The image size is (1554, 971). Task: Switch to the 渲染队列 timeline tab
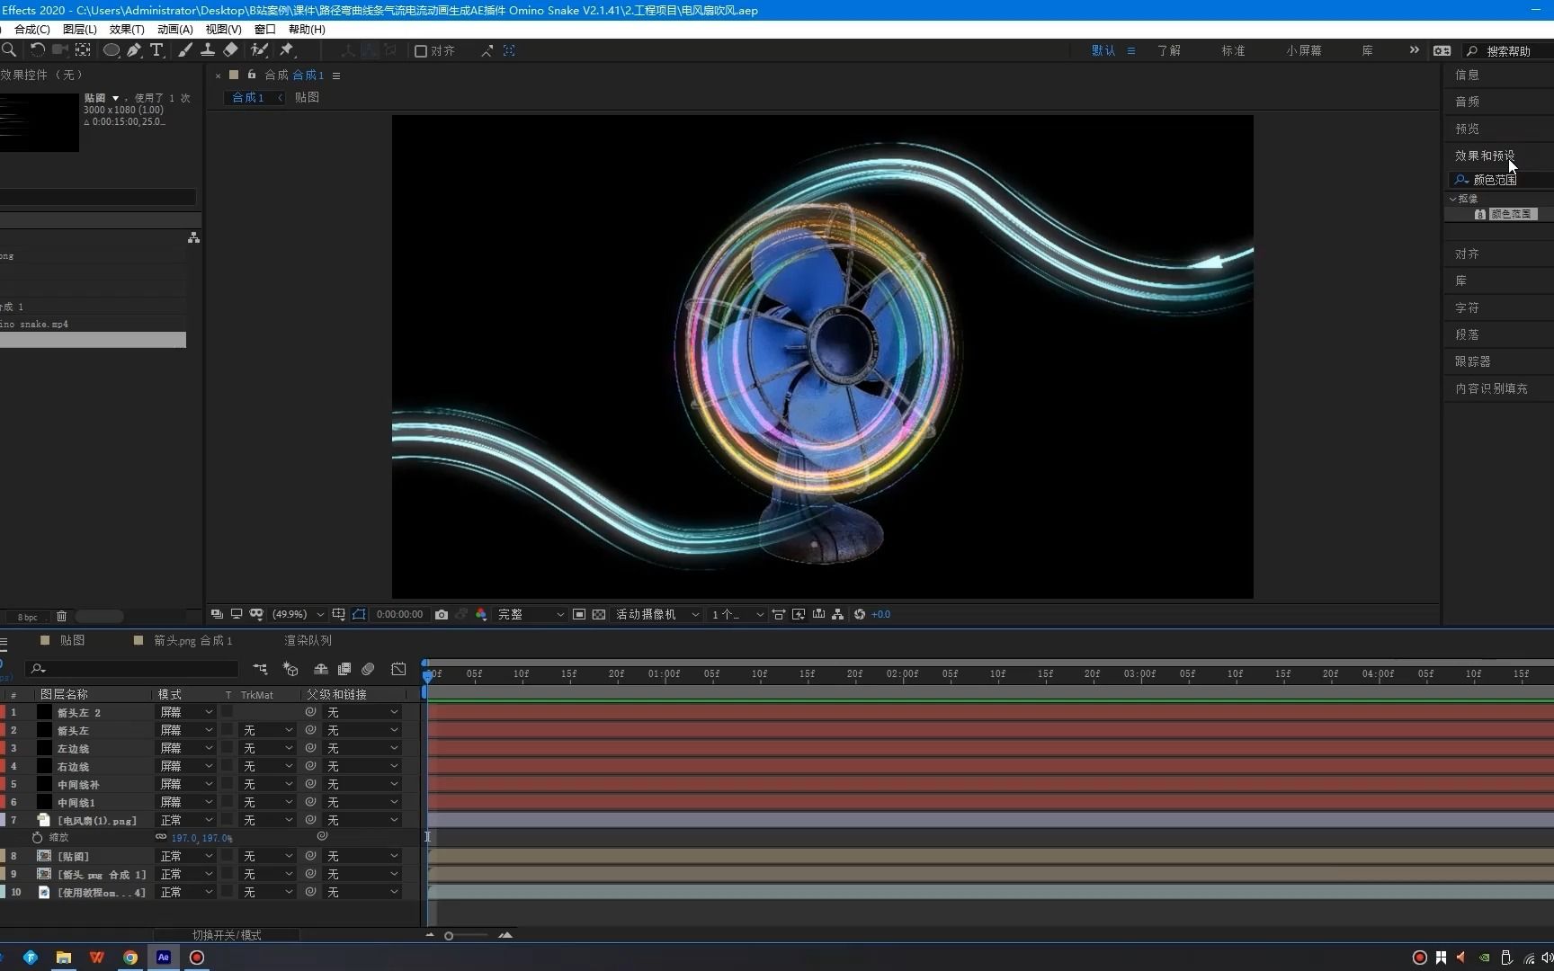[308, 640]
